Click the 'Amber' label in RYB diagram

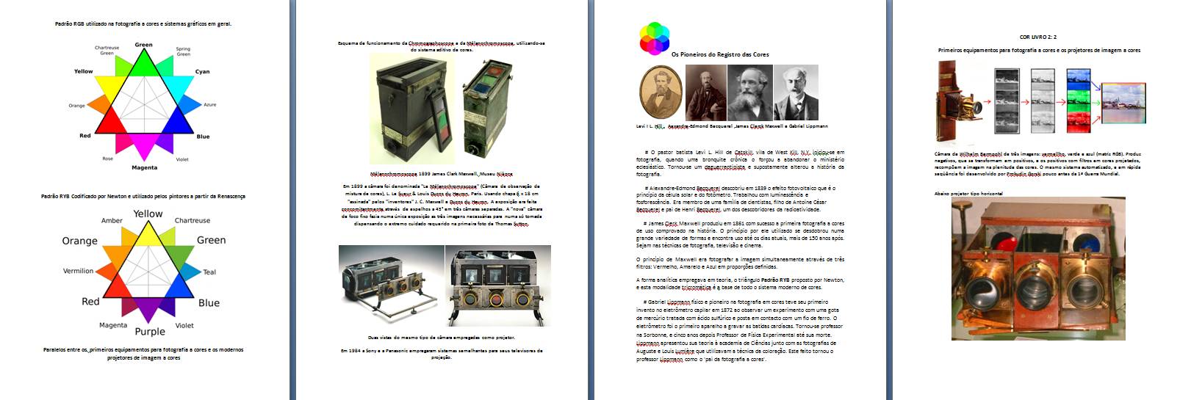[112, 220]
